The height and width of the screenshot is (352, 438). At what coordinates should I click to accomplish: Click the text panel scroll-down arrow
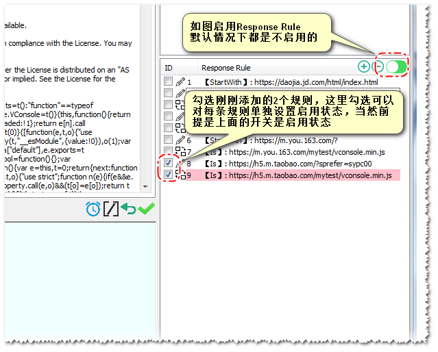click(x=145, y=186)
